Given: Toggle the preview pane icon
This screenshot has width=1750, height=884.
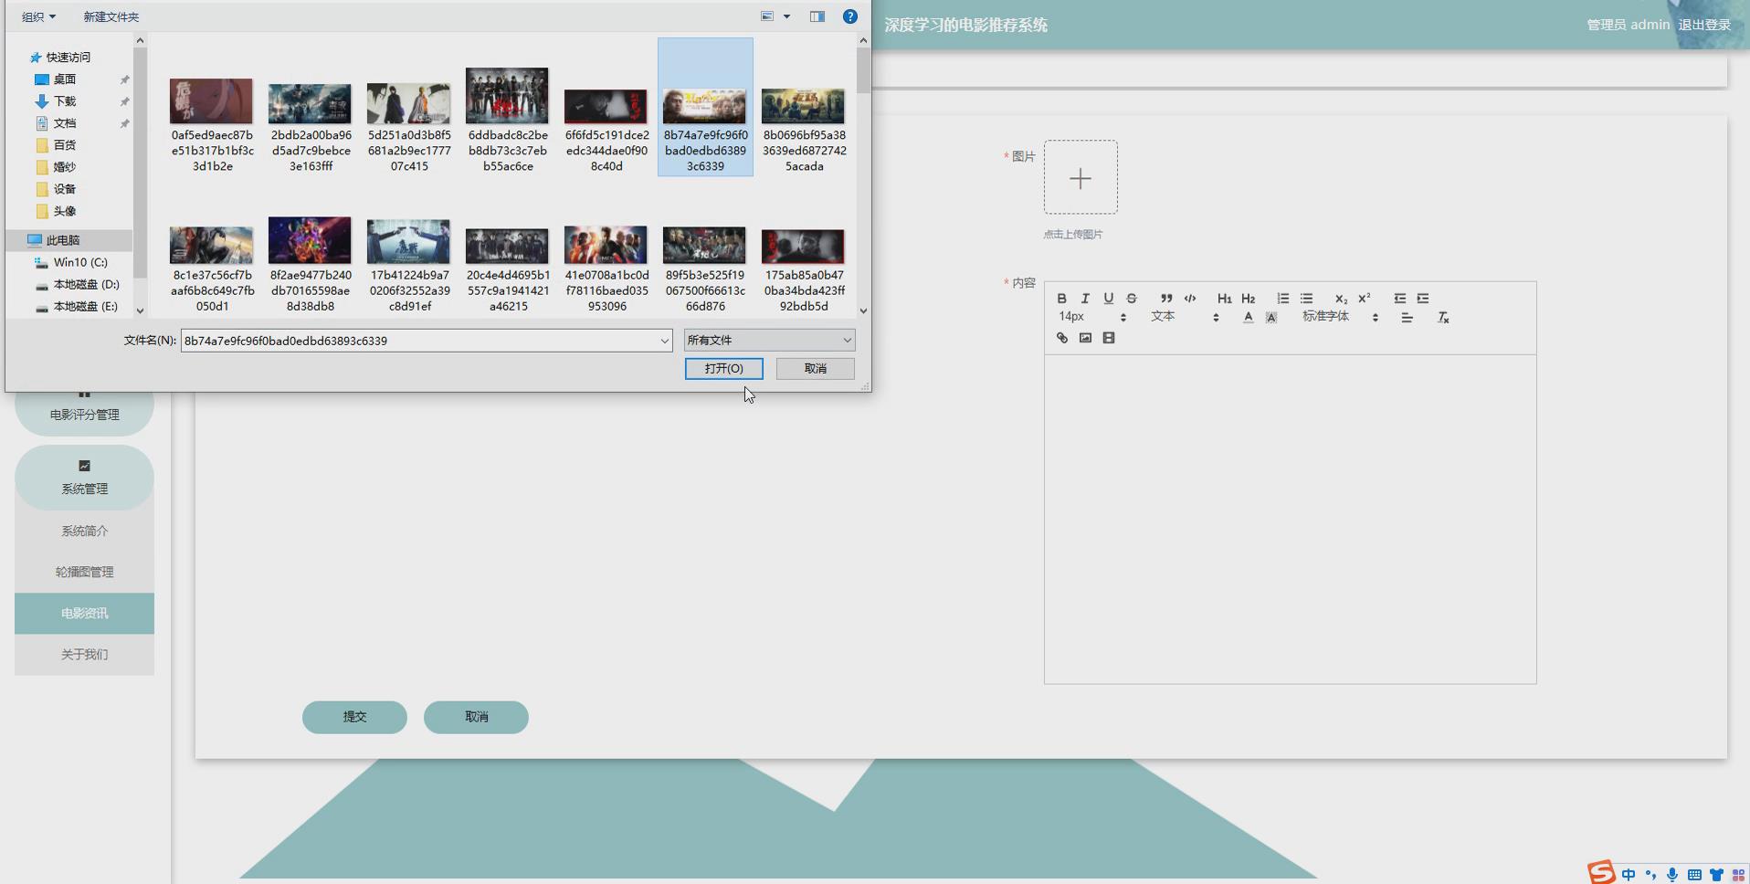Looking at the screenshot, I should point(817,16).
